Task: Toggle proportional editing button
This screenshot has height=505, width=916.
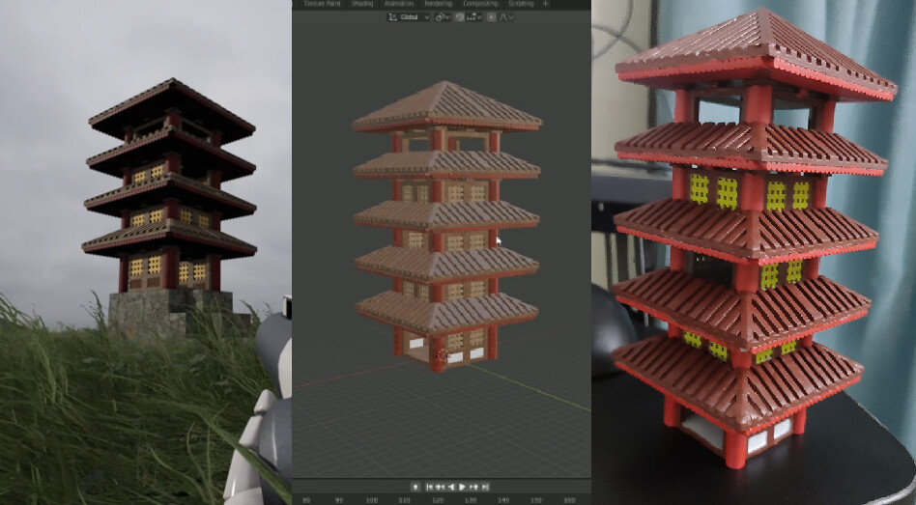Action: tap(491, 17)
